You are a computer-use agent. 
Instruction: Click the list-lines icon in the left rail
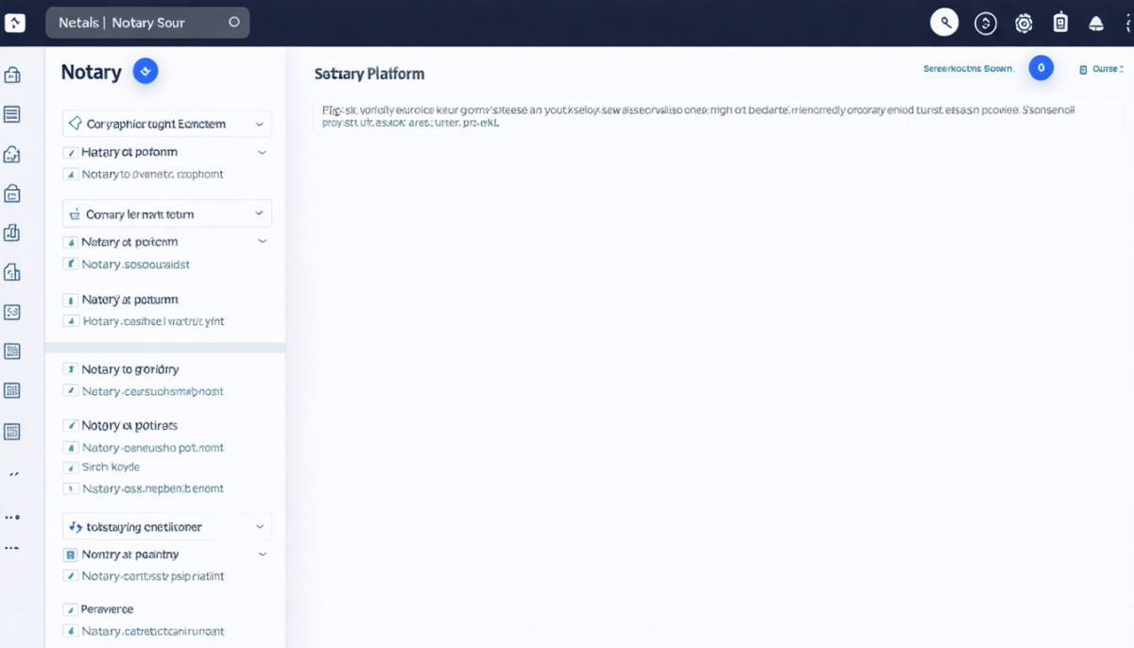pyautogui.click(x=12, y=115)
